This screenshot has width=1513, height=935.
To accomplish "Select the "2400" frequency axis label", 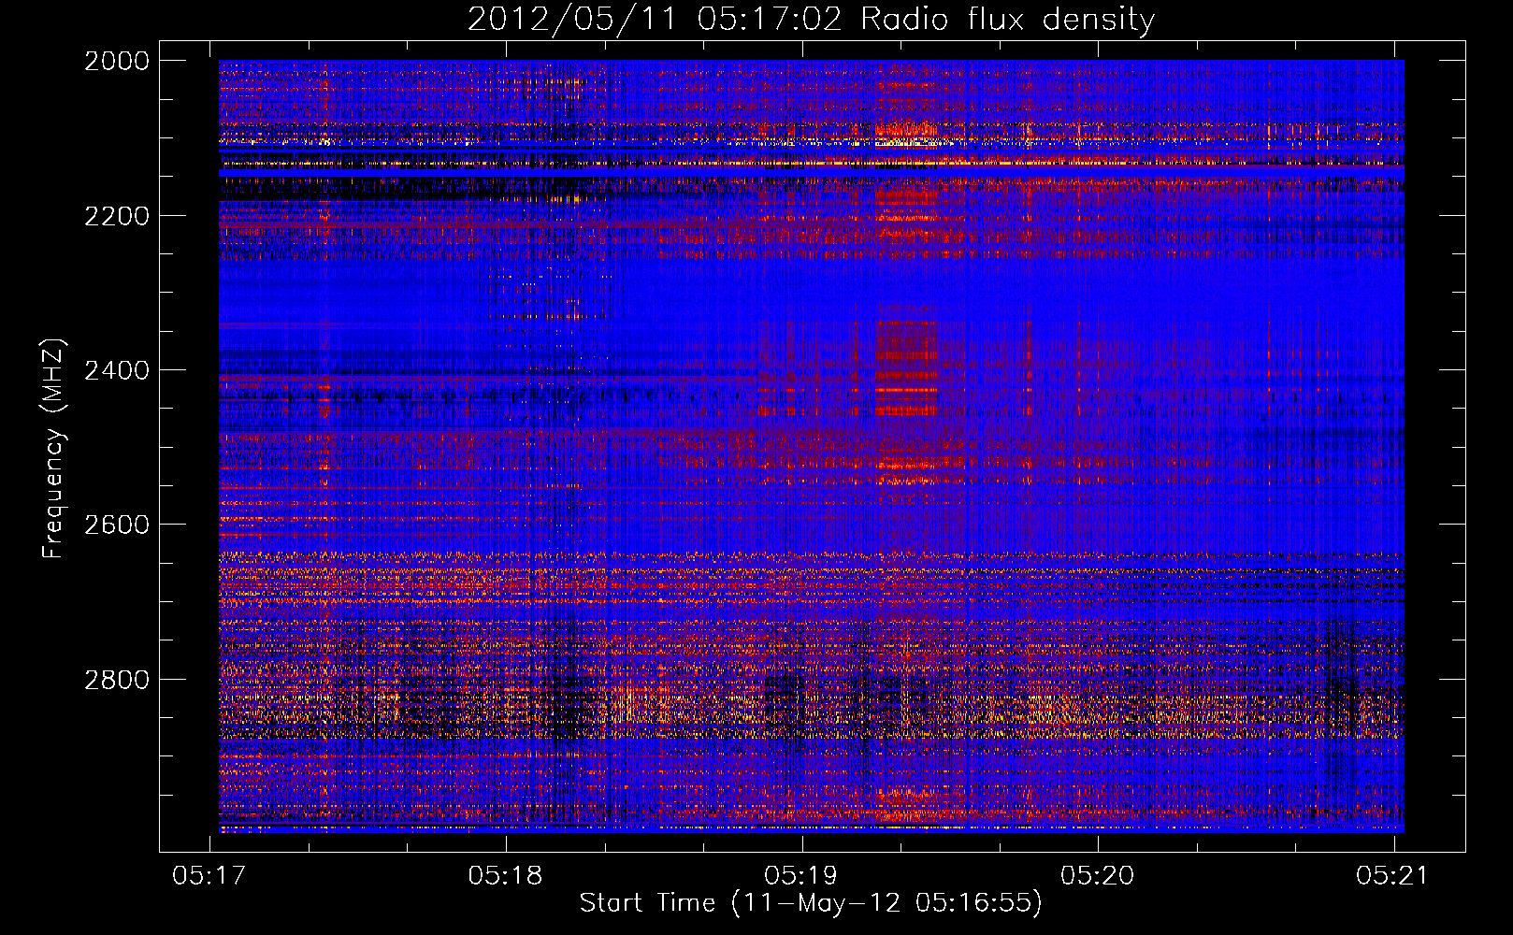I will tap(117, 370).
